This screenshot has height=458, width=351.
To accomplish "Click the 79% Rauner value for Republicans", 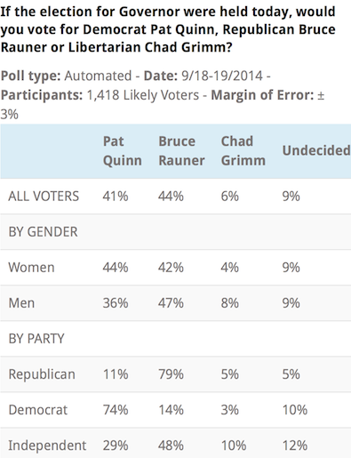I will tap(171, 374).
